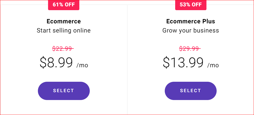This screenshot has width=254, height=115.
Task: Click the 'Start selling online' tagline
Action: 64,31
